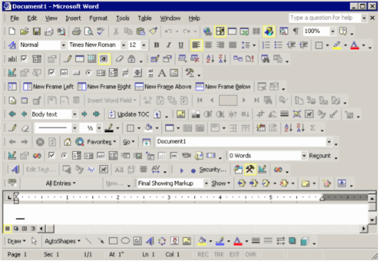This screenshot has width=380, height=262.
Task: Open the Tools menu
Action: pyautogui.click(x=123, y=19)
